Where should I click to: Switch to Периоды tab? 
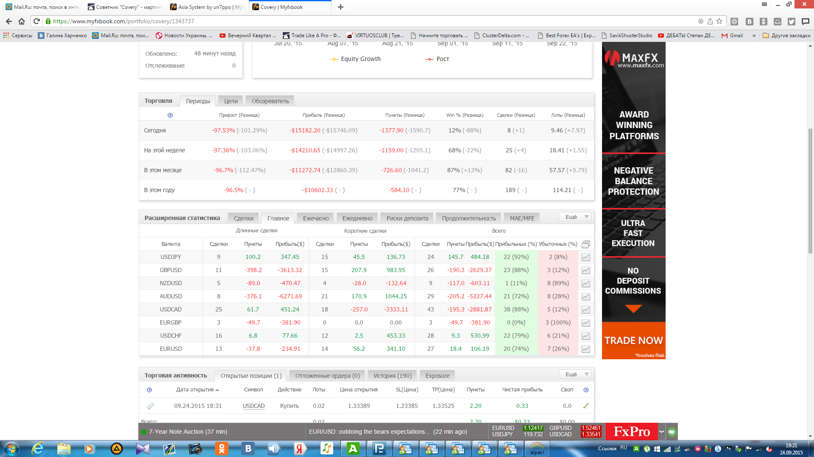198,101
